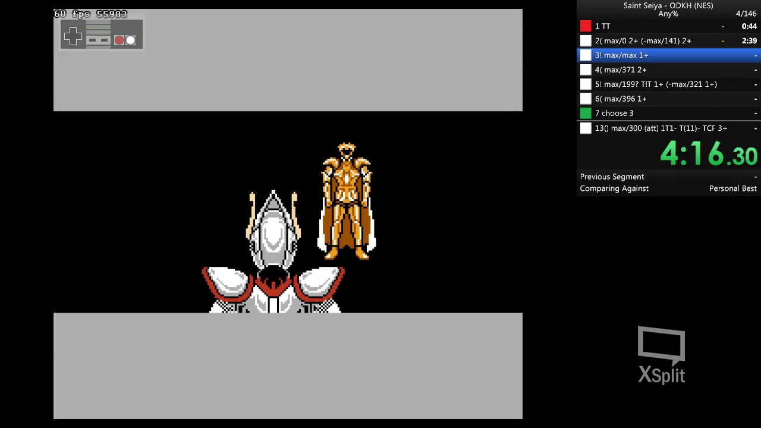
Task: Click the white icon of split 4( max/371
Action: [586, 70]
